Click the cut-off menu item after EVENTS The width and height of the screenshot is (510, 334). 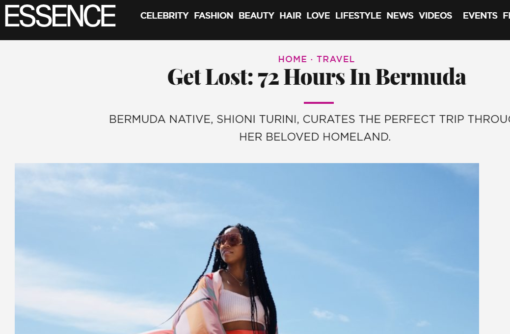[507, 16]
